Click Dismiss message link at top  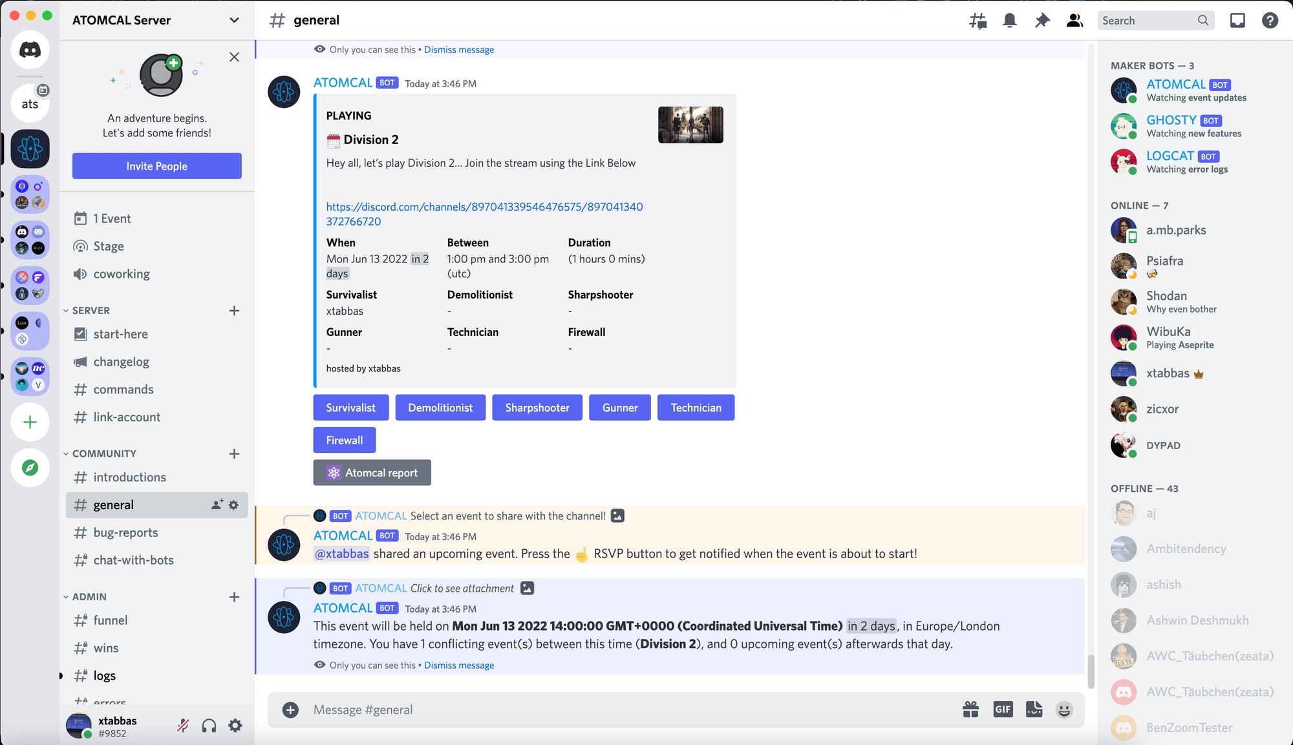click(459, 50)
